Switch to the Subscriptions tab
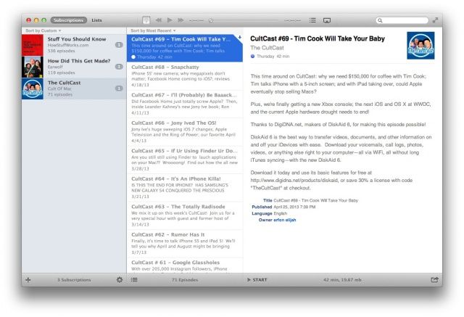The width and height of the screenshot is (464, 317). pyautogui.click(x=69, y=20)
